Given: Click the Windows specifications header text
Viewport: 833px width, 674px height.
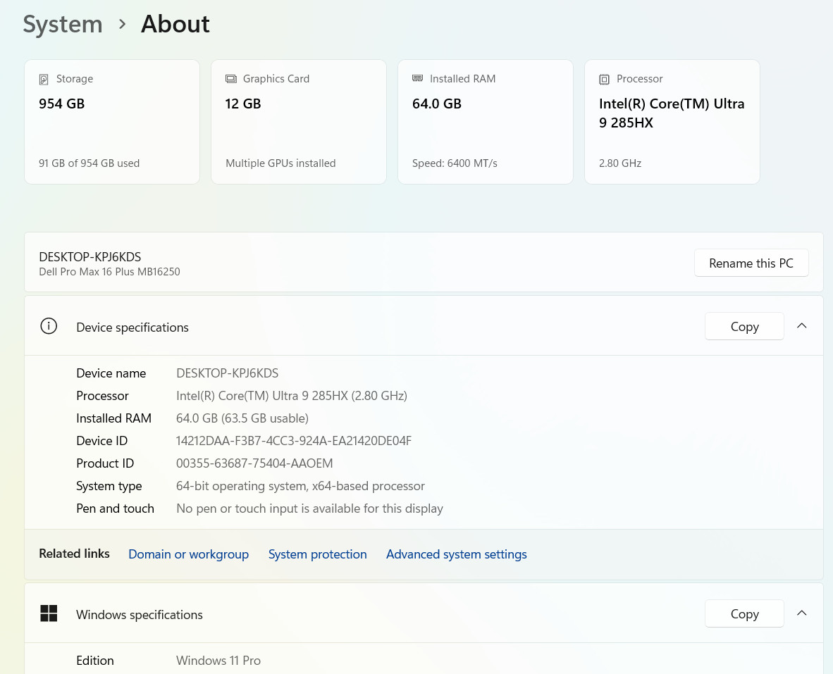Looking at the screenshot, I should click(140, 615).
